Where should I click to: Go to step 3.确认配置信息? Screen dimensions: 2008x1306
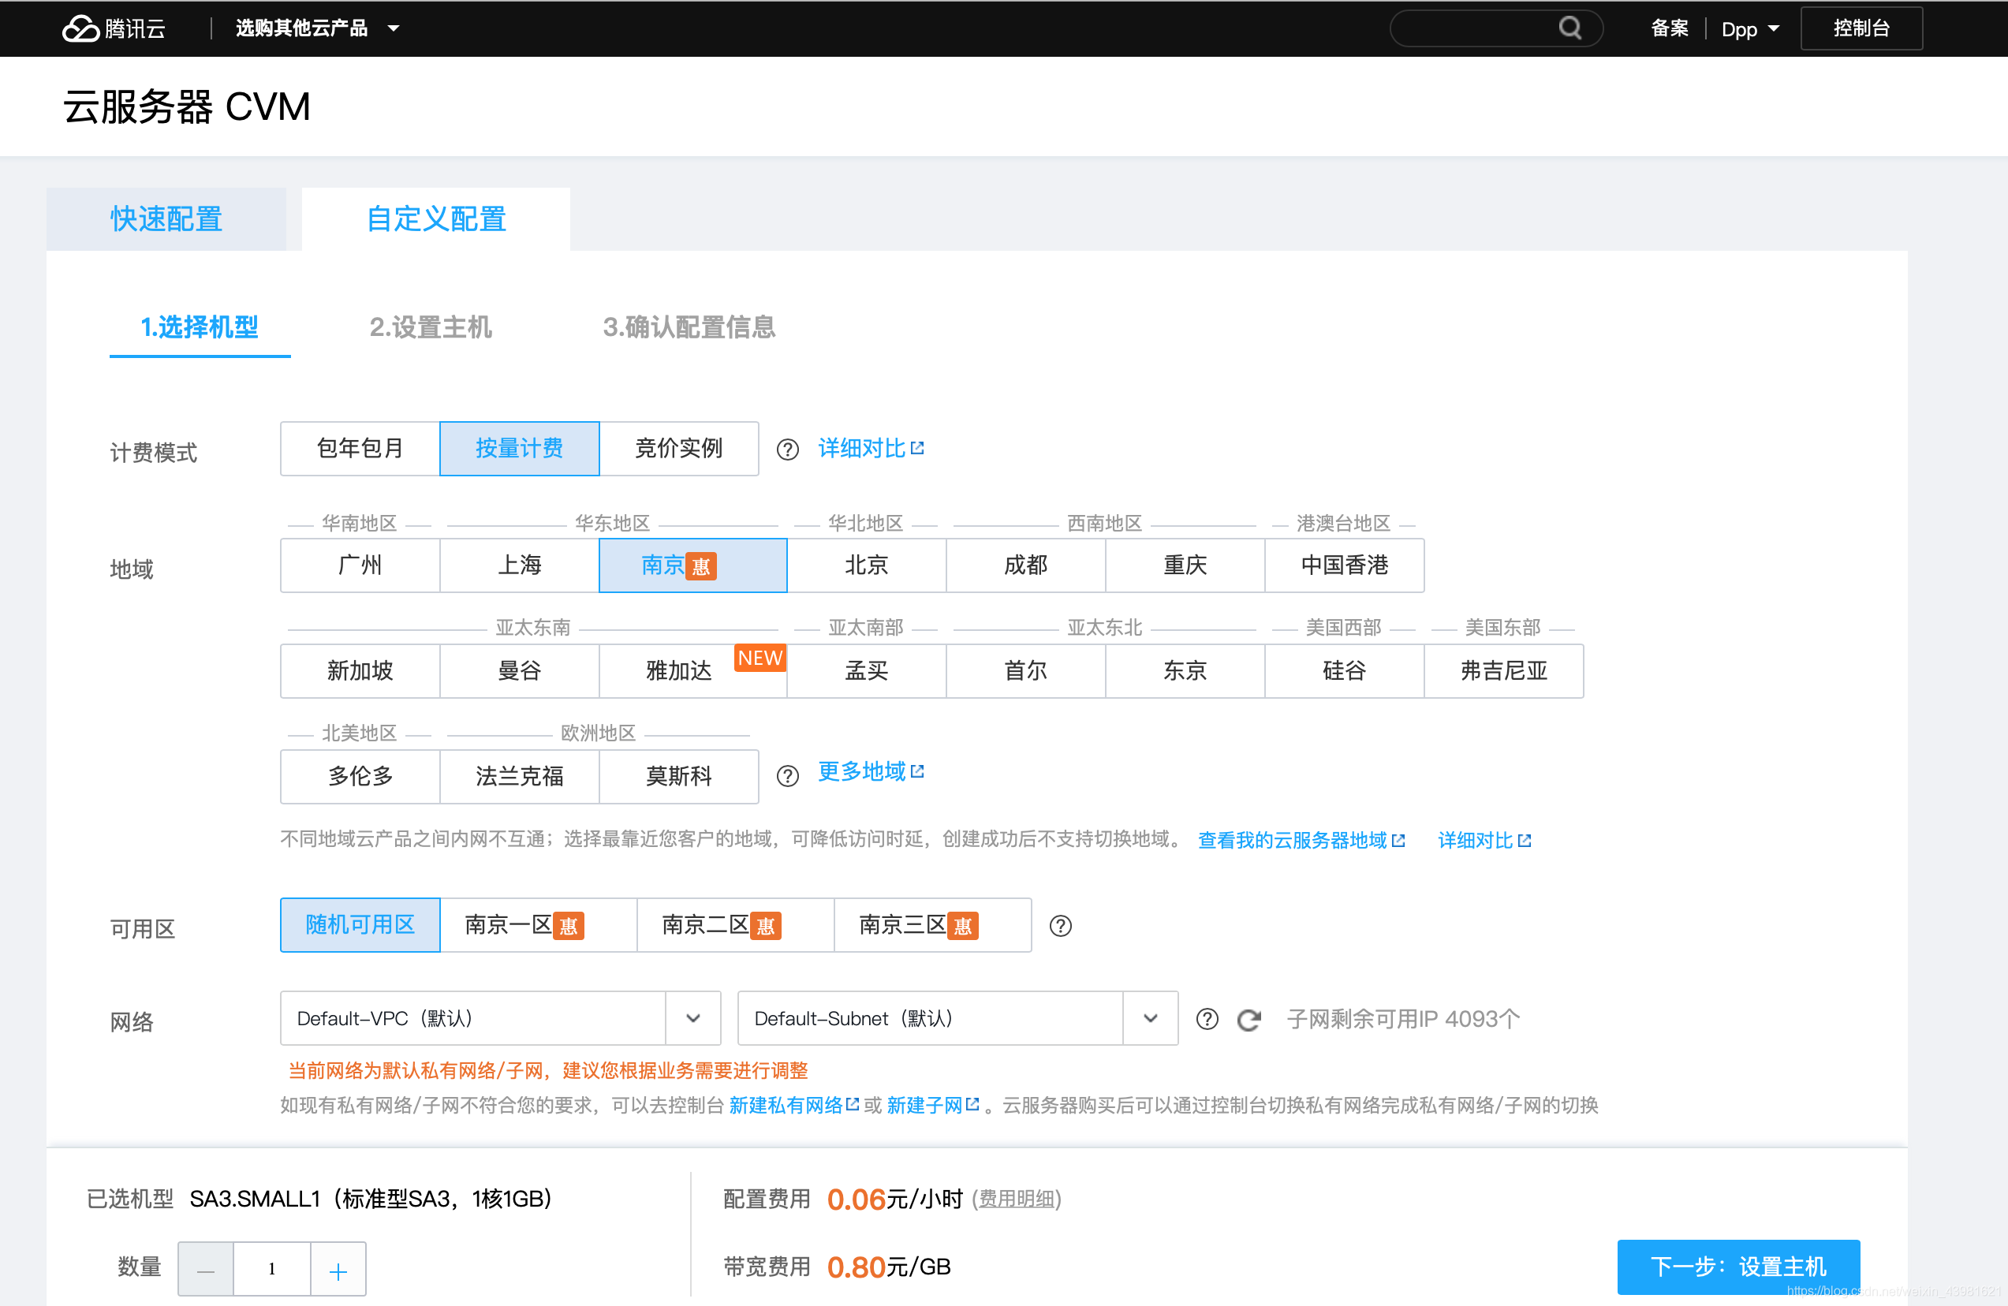click(689, 327)
